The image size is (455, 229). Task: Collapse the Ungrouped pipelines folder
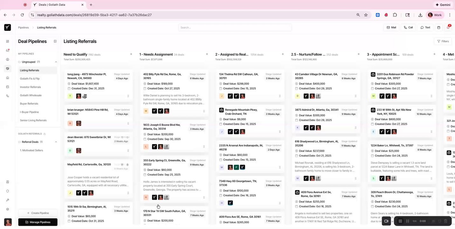[x=56, y=62]
